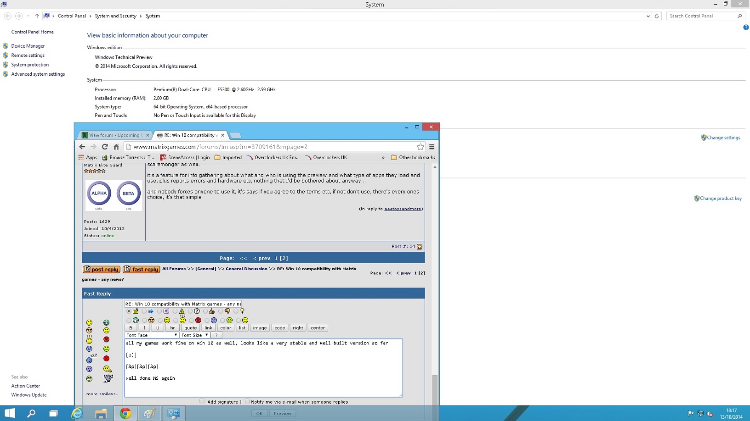Open the Imported bookmarks folder
Image resolution: width=750 pixels, height=421 pixels.
[228, 157]
